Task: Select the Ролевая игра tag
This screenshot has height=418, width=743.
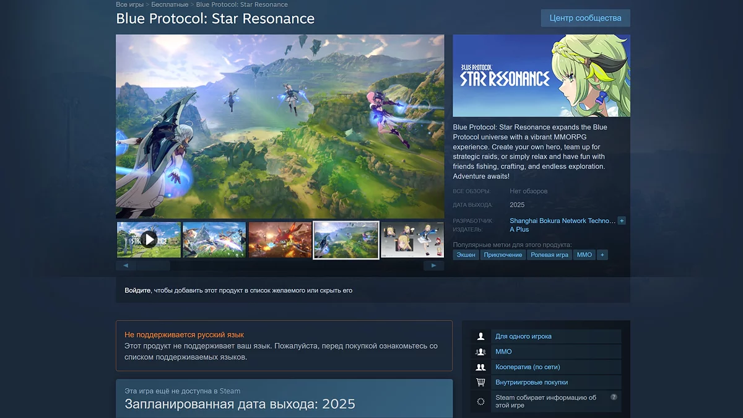Action: [x=549, y=255]
